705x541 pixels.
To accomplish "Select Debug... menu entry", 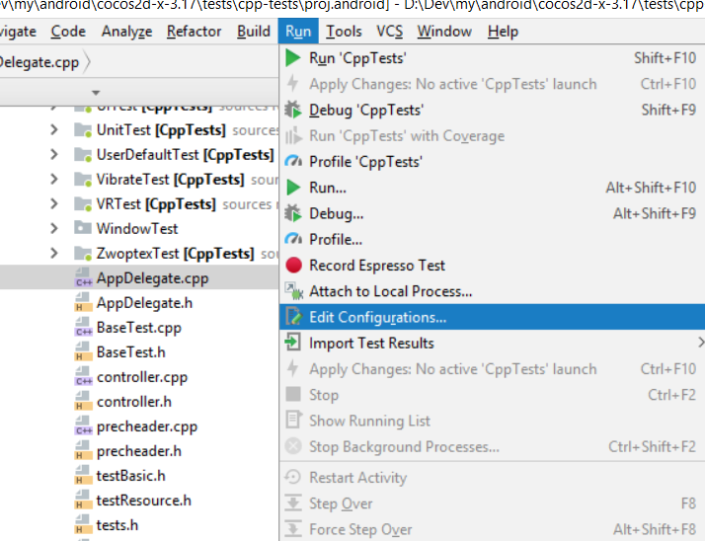I will pos(336,213).
